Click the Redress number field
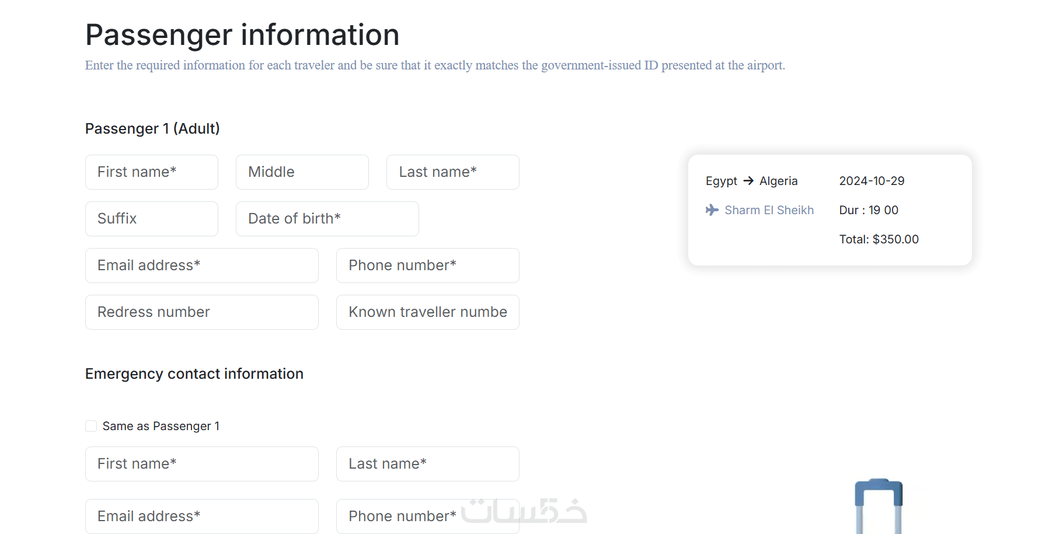Screen dimensions: 1049x534 pos(201,312)
